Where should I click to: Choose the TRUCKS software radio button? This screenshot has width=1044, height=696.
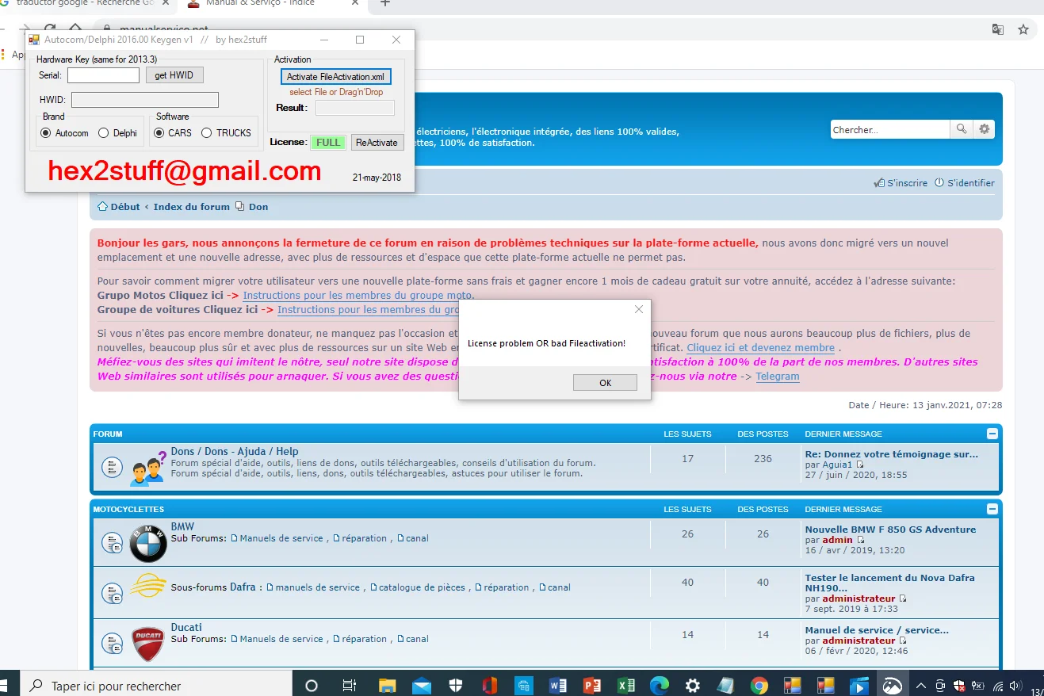206,133
